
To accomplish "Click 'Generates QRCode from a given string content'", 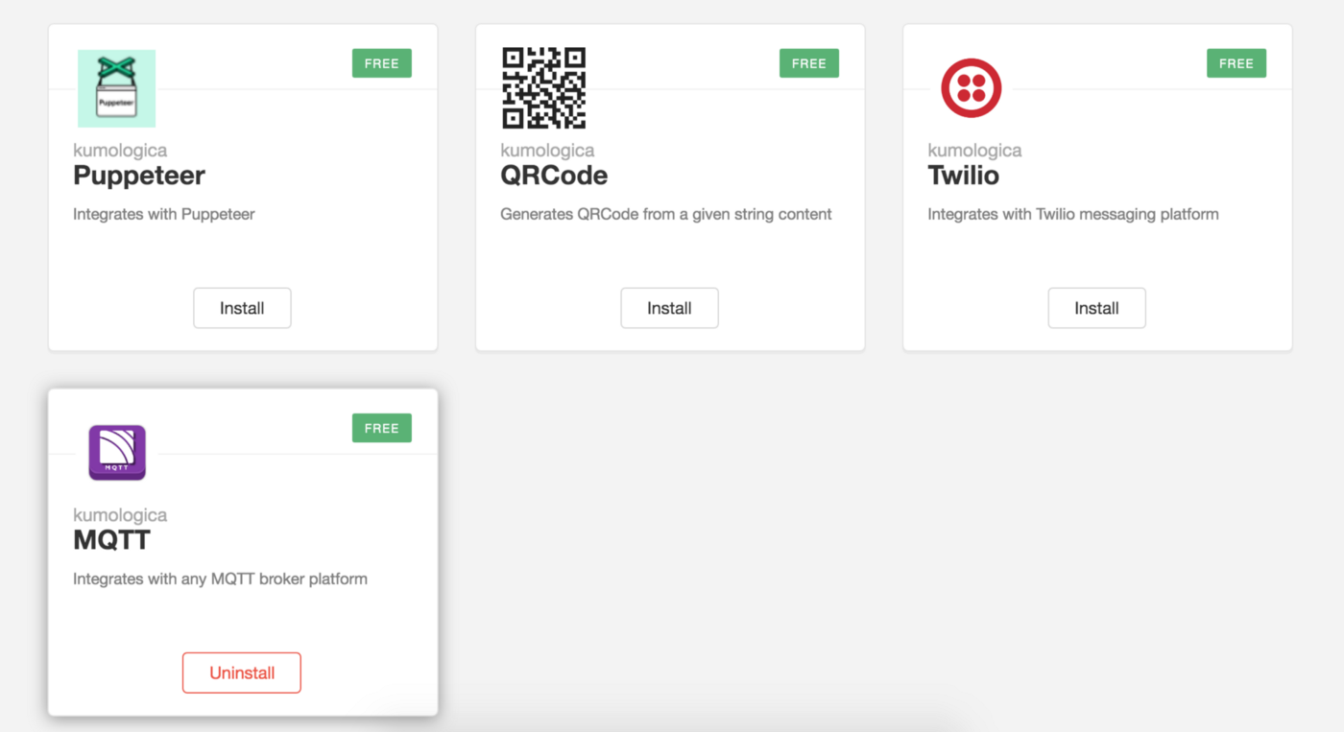I will point(666,214).
